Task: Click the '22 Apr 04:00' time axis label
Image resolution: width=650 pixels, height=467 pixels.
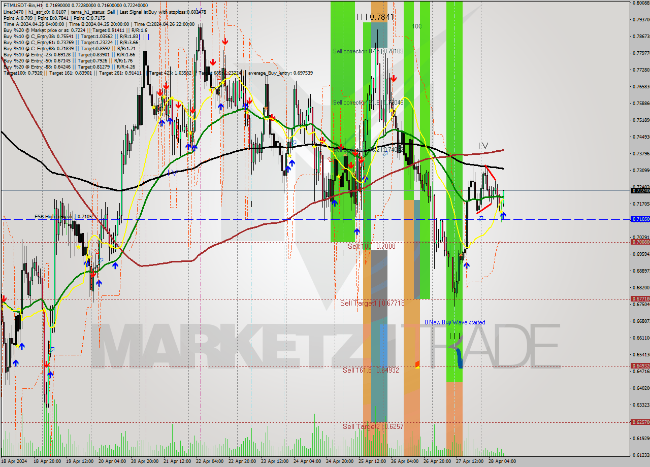Action: (x=210, y=461)
